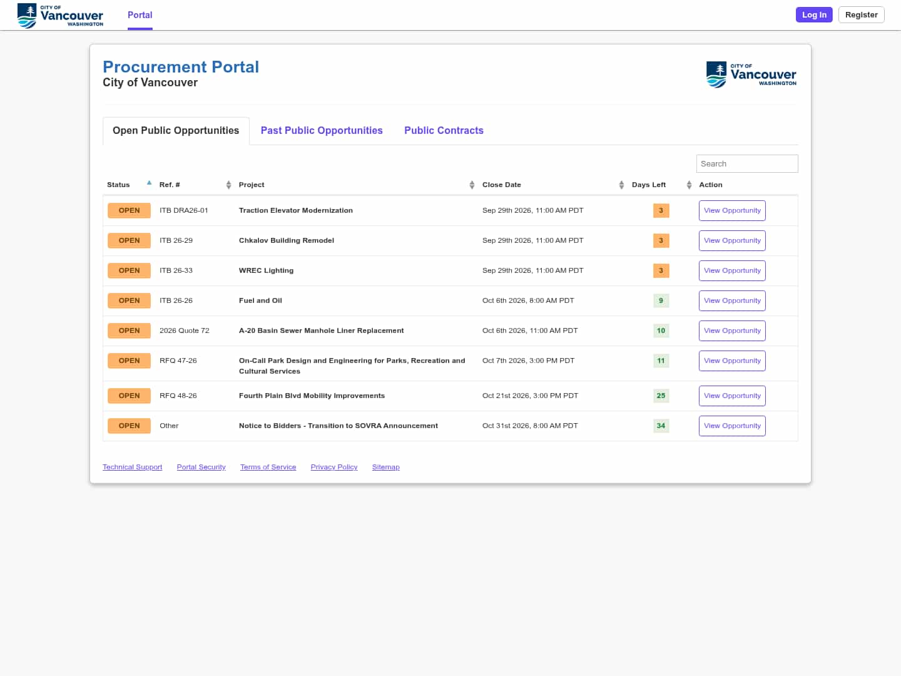Click the 'Oct 31st 2026, 8:00 AM PDT' date
Screen dimensions: 901x676
click(x=530, y=426)
